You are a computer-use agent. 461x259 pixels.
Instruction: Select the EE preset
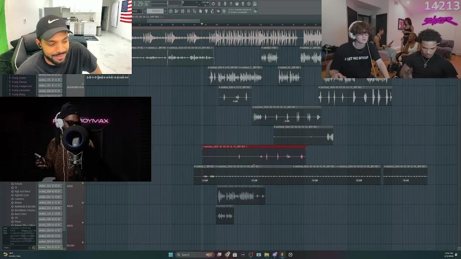pos(16,188)
